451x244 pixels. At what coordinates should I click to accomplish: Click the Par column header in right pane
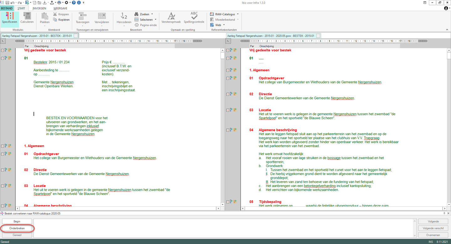point(252,46)
